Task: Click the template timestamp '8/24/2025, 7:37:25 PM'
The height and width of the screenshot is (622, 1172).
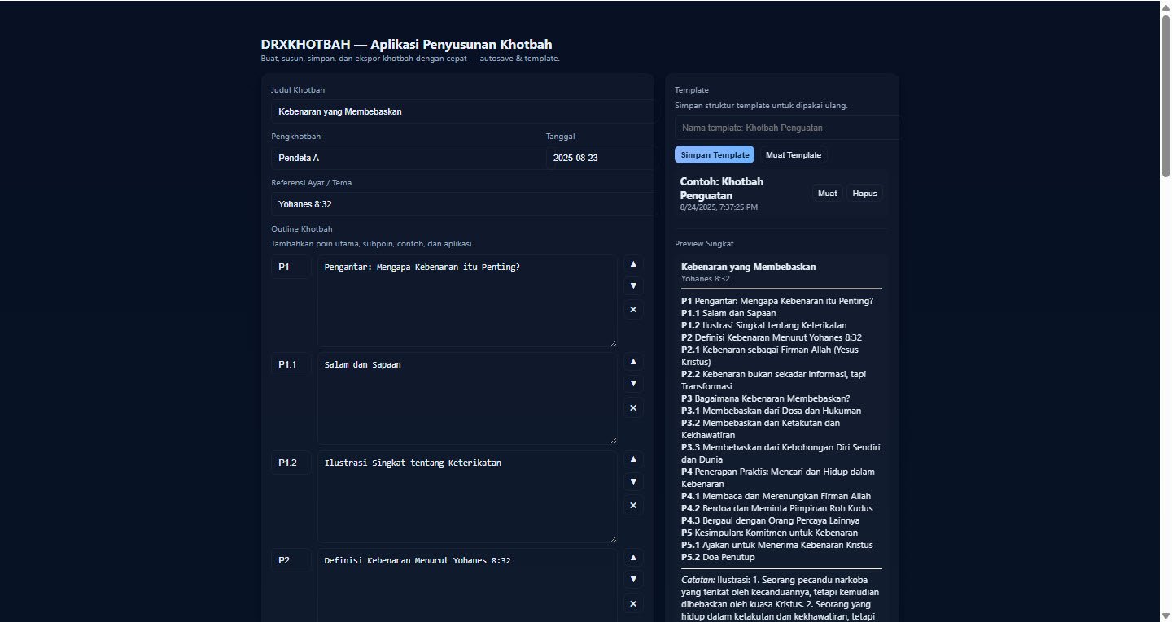Action: coord(719,207)
